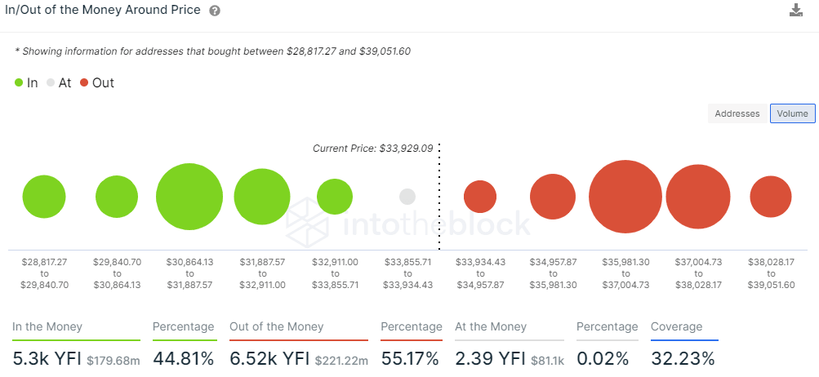Click the first green bubble, $28,817.27 range
The image size is (819, 377).
pos(44,197)
